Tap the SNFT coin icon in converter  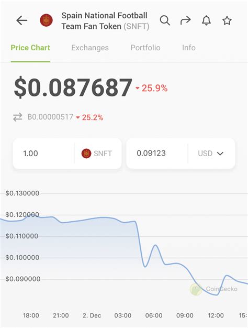[86, 154]
